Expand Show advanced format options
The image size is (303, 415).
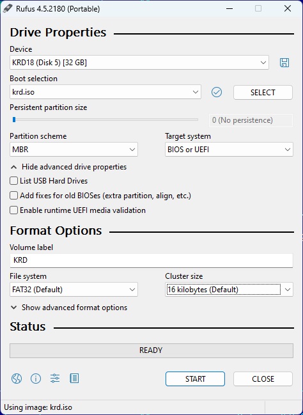pyautogui.click(x=68, y=308)
